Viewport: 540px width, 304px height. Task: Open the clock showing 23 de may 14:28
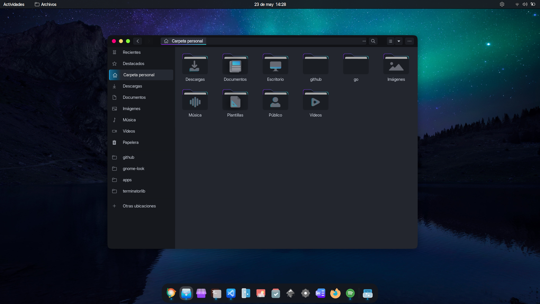pyautogui.click(x=270, y=4)
